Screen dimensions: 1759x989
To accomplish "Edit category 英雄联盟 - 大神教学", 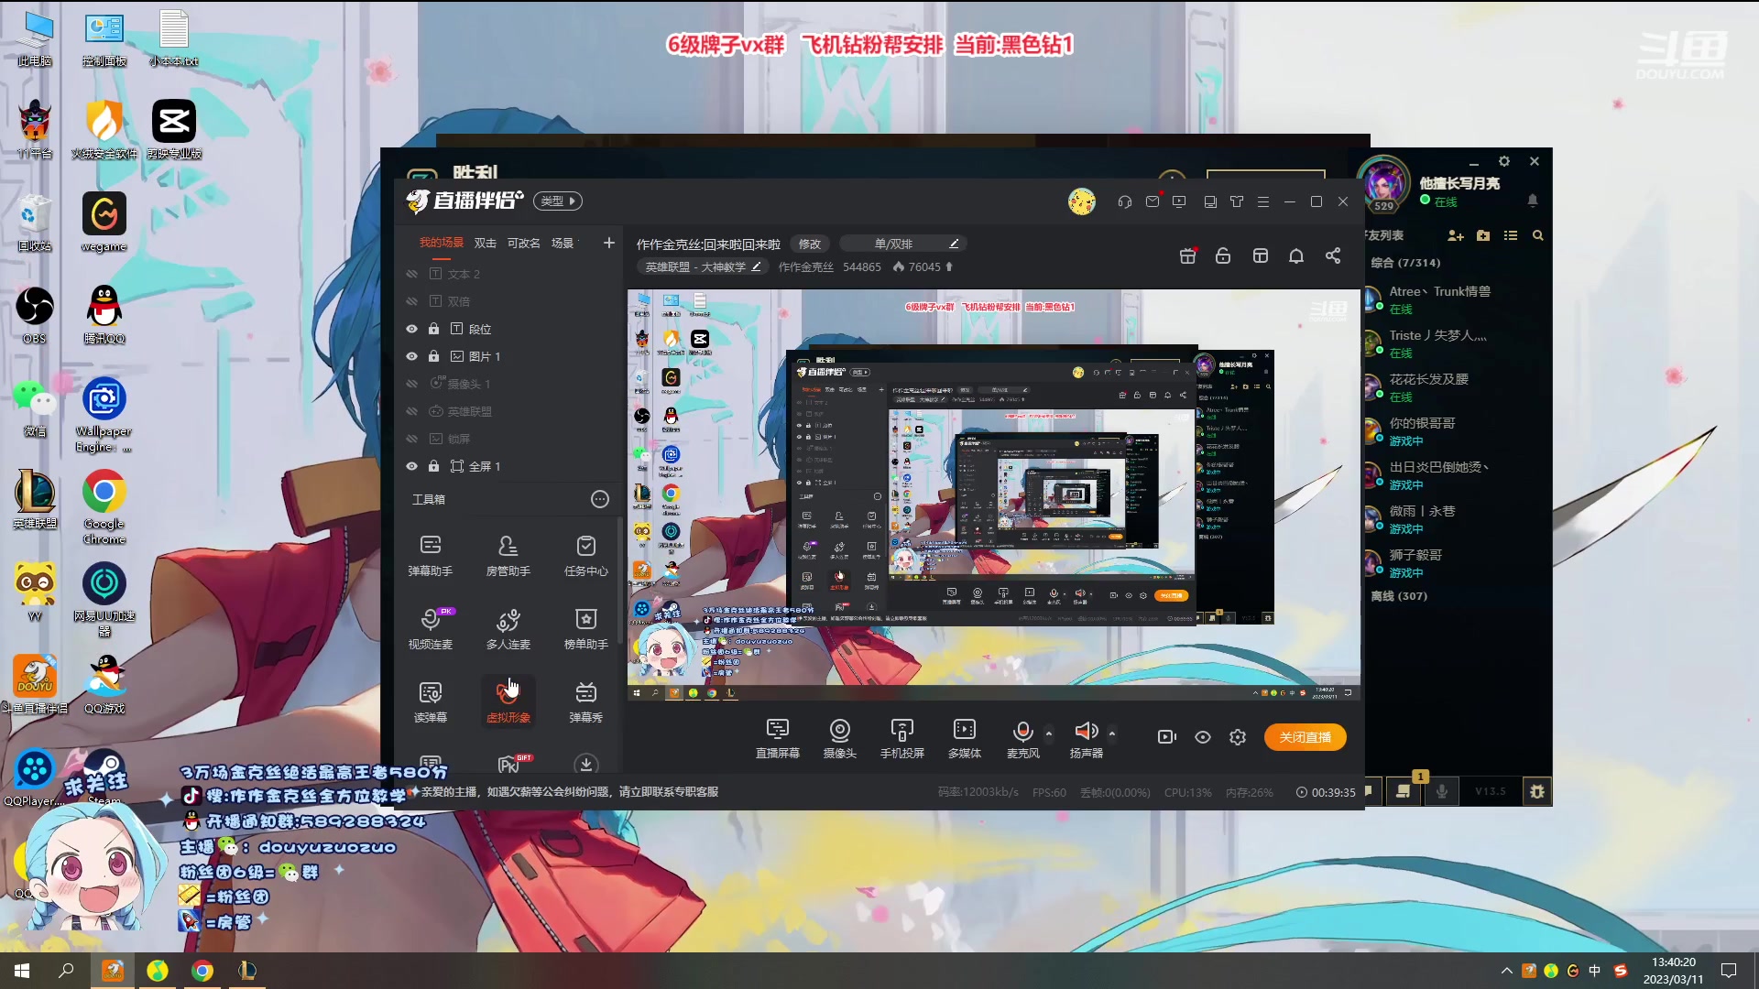I will [x=703, y=266].
